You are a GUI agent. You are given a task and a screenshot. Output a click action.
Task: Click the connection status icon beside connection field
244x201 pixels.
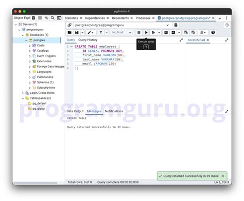tap(69, 25)
